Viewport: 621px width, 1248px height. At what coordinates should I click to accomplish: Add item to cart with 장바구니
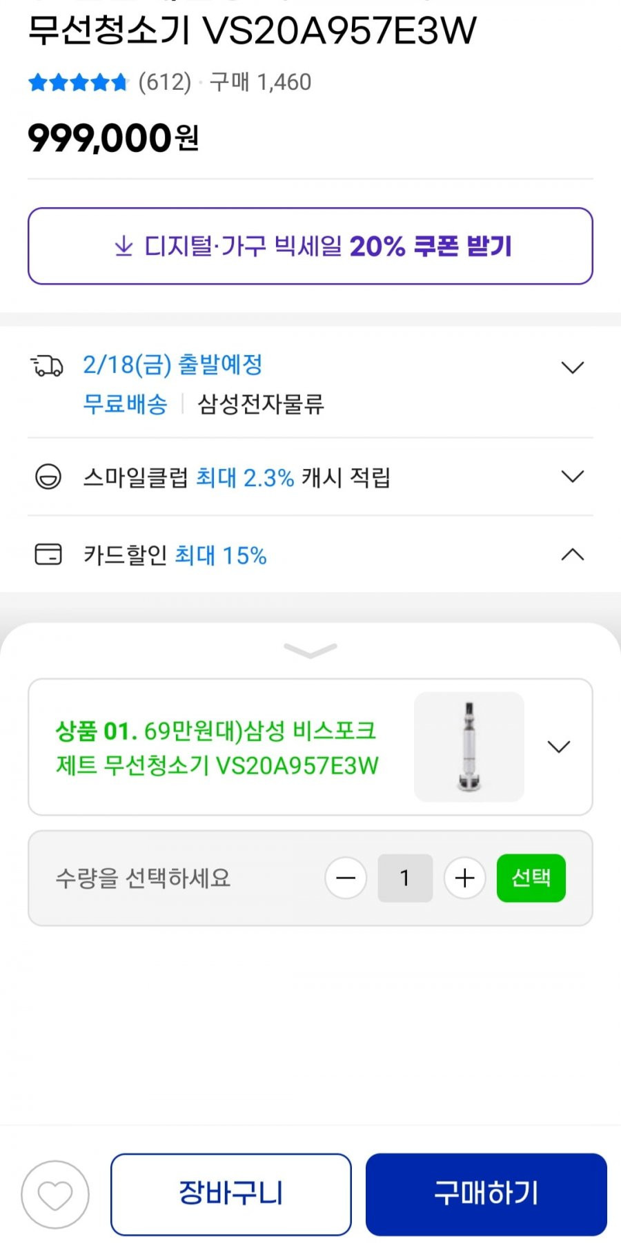click(x=231, y=1194)
